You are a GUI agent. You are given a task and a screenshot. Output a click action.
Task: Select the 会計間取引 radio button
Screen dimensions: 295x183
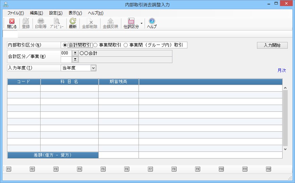click(65, 45)
